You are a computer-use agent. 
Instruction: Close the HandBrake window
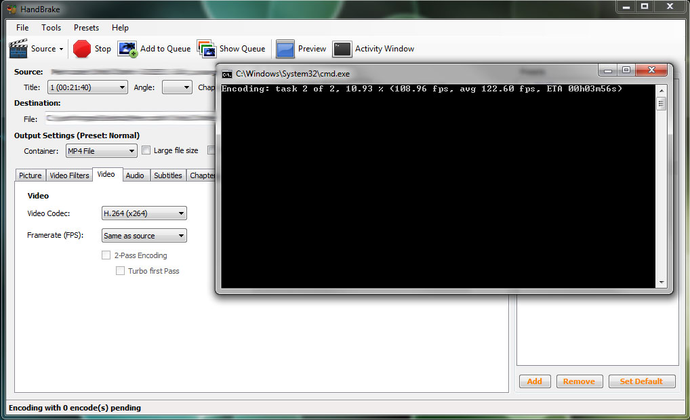click(670, 7)
